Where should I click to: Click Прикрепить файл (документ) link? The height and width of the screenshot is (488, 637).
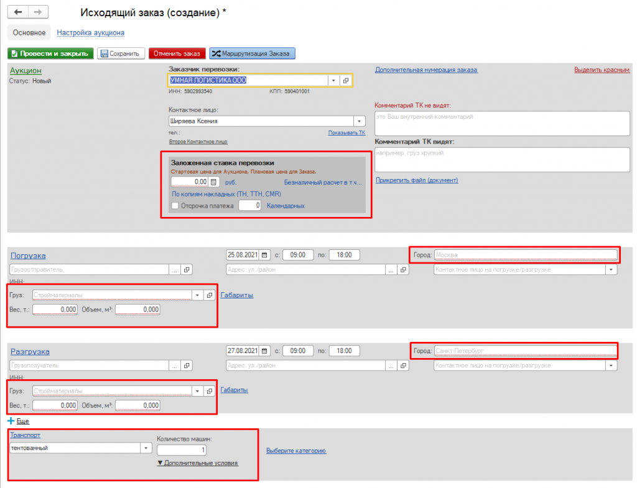(x=417, y=180)
